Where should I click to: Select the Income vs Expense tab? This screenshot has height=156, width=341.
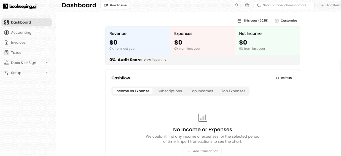(x=132, y=91)
